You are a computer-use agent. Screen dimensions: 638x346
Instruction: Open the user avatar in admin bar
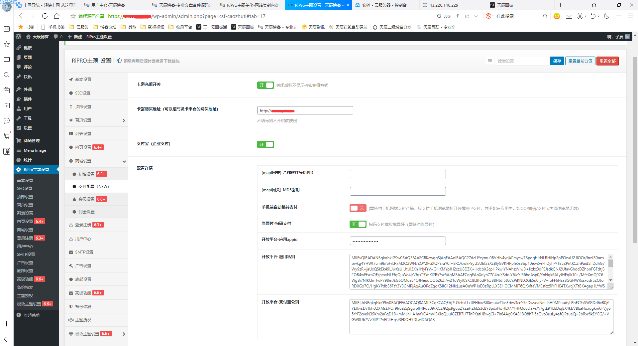(627, 37)
